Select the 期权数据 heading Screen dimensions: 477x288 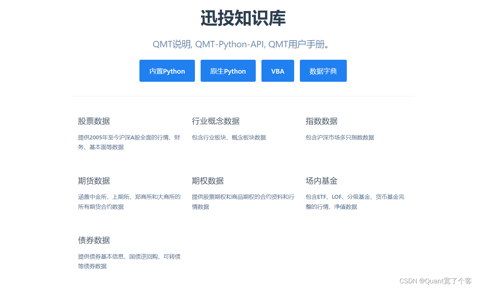click(208, 181)
